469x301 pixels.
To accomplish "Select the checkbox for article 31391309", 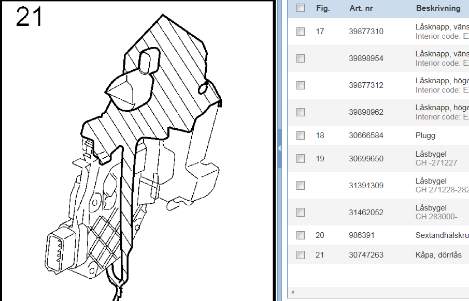I will coord(301,185).
